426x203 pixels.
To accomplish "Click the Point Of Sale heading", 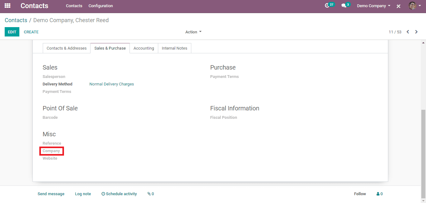I will point(60,108).
